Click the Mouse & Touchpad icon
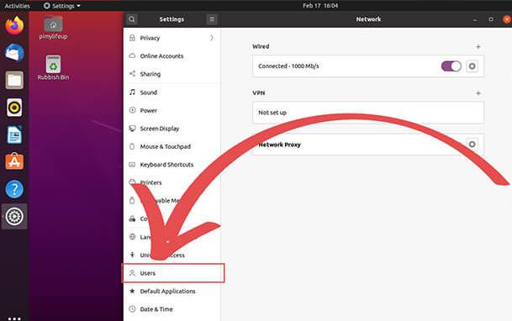Screen dimensions: 512x321 pyautogui.click(x=132, y=146)
